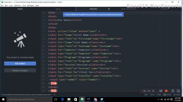Click the telescope icon in Project panel
Viewport: 183px width, 102px height.
pyautogui.click(x=20, y=40)
